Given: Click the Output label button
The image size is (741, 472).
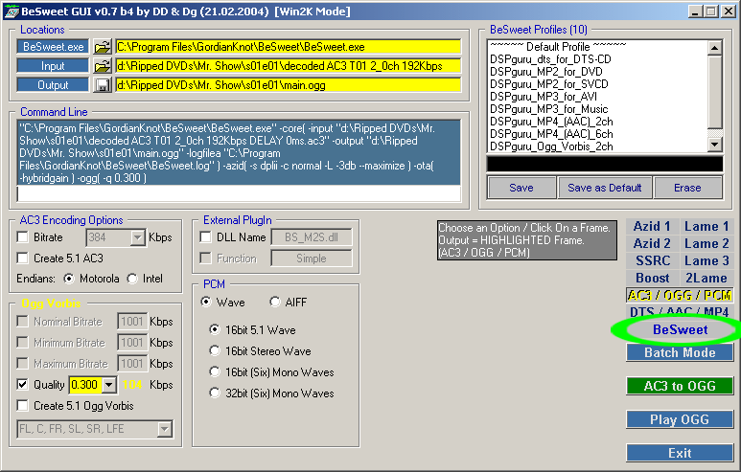Looking at the screenshot, I should [53, 85].
